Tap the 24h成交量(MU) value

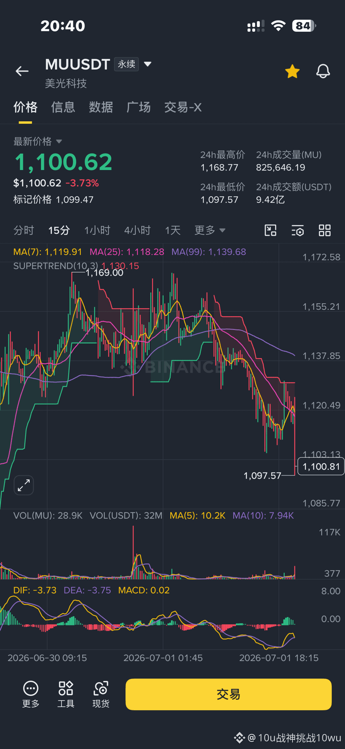(280, 168)
